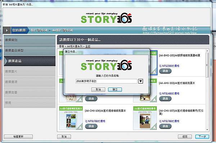The image size is (216, 143).
Task: Click the 全部 breadcrumb link
Action: [x=88, y=46]
